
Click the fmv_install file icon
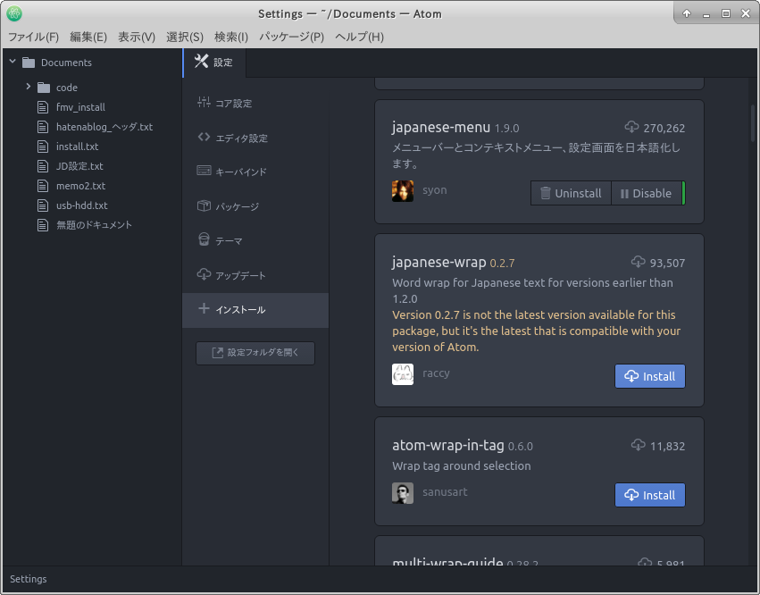click(x=43, y=107)
